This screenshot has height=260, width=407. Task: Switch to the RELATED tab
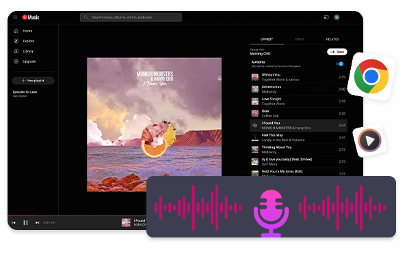(x=332, y=40)
